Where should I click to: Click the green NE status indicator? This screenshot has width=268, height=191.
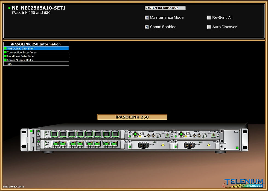(x=9, y=8)
